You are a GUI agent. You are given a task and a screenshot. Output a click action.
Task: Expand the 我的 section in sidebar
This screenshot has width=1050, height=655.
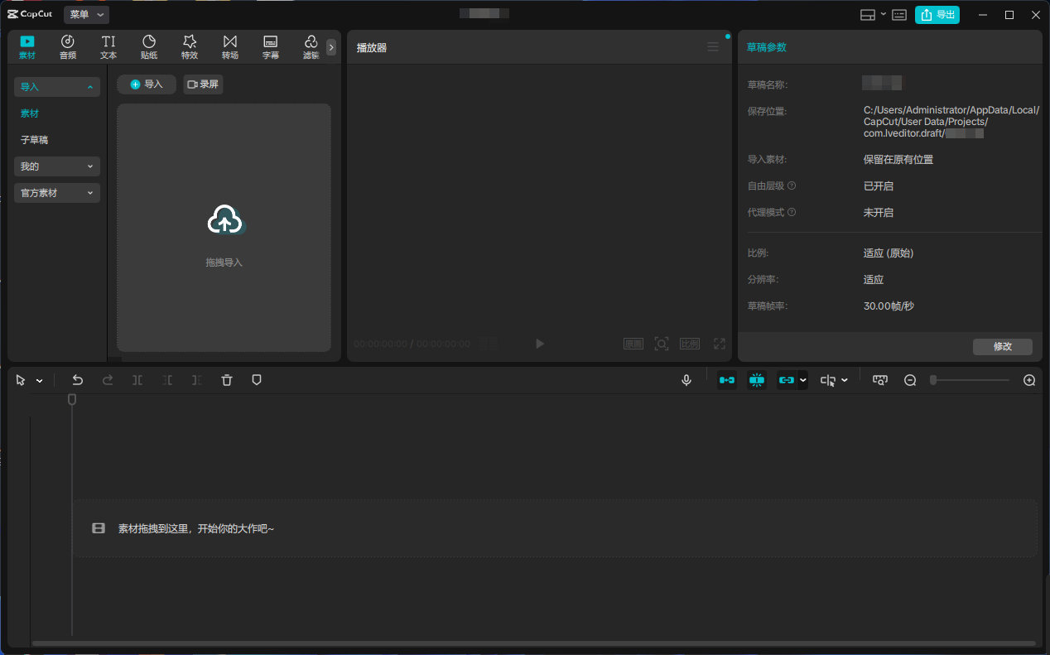coord(57,166)
